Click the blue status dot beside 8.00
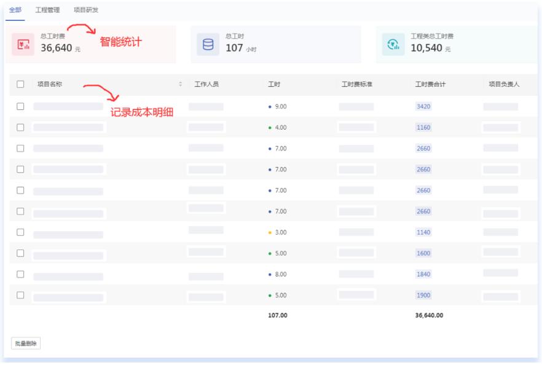 (x=270, y=275)
